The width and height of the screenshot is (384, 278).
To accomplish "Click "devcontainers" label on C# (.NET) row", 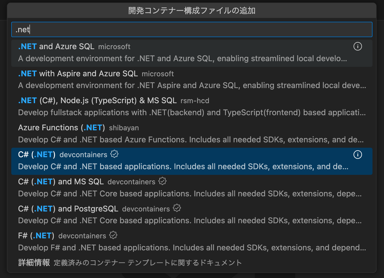I will (x=83, y=155).
